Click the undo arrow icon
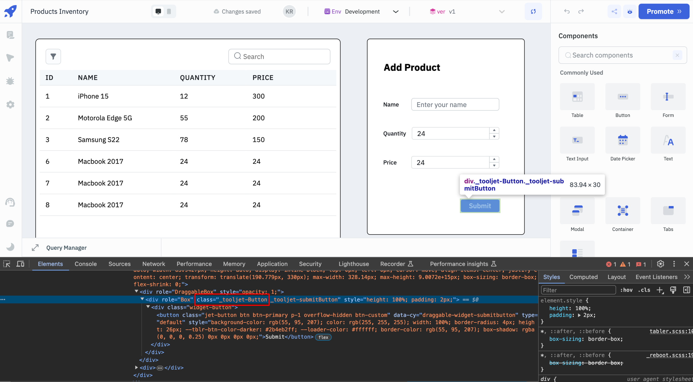Screen dimensions: 693x382 pos(567,12)
